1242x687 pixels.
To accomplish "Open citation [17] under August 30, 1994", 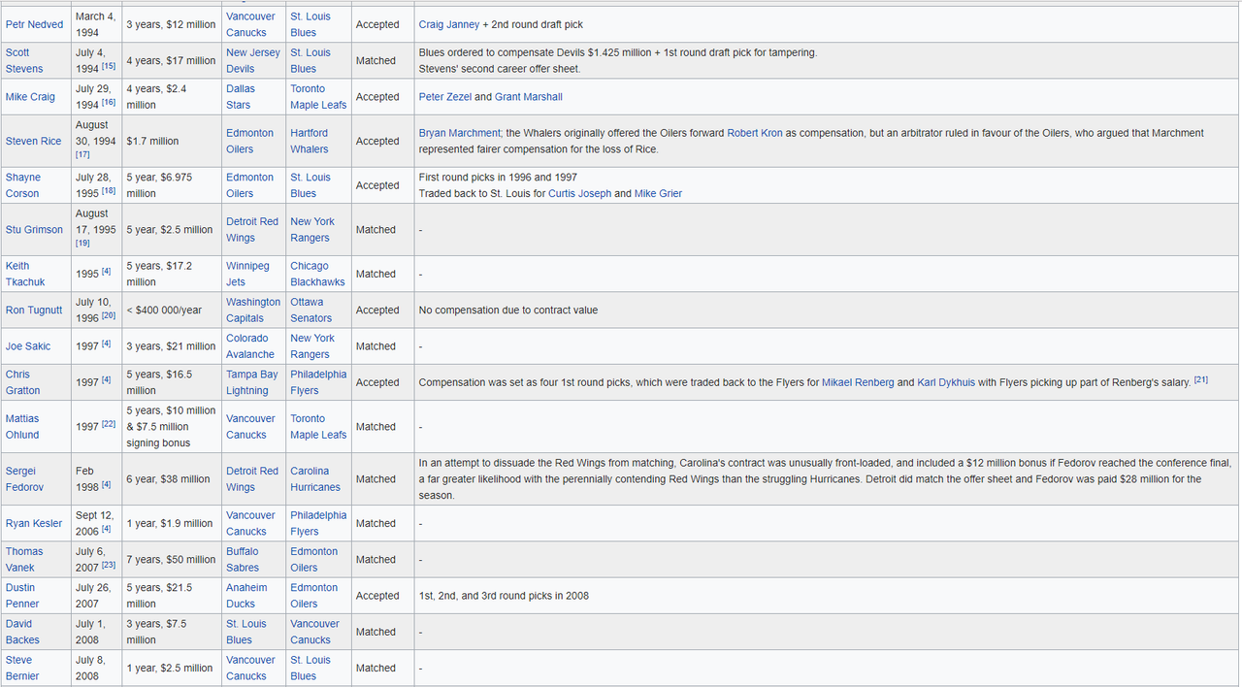I will pyautogui.click(x=82, y=154).
